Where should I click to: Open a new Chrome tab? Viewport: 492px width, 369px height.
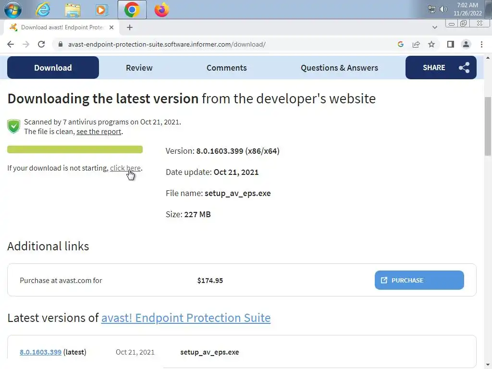[x=130, y=27]
